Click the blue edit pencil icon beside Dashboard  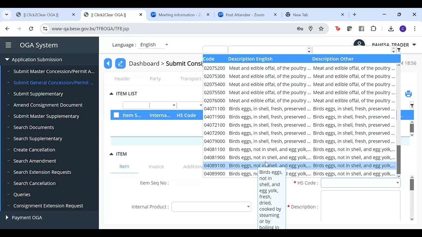[x=120, y=64]
